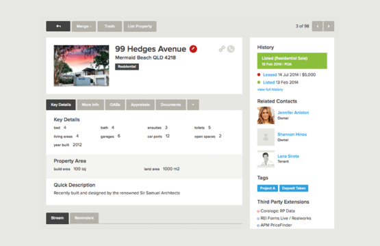Switch to the More Info tab

[90, 105]
